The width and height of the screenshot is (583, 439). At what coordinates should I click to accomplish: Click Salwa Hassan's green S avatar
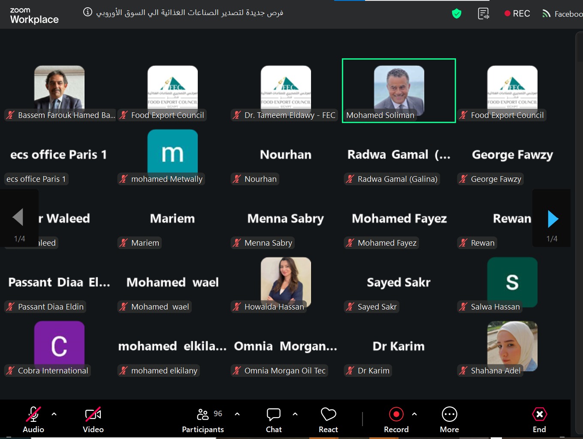tap(512, 282)
